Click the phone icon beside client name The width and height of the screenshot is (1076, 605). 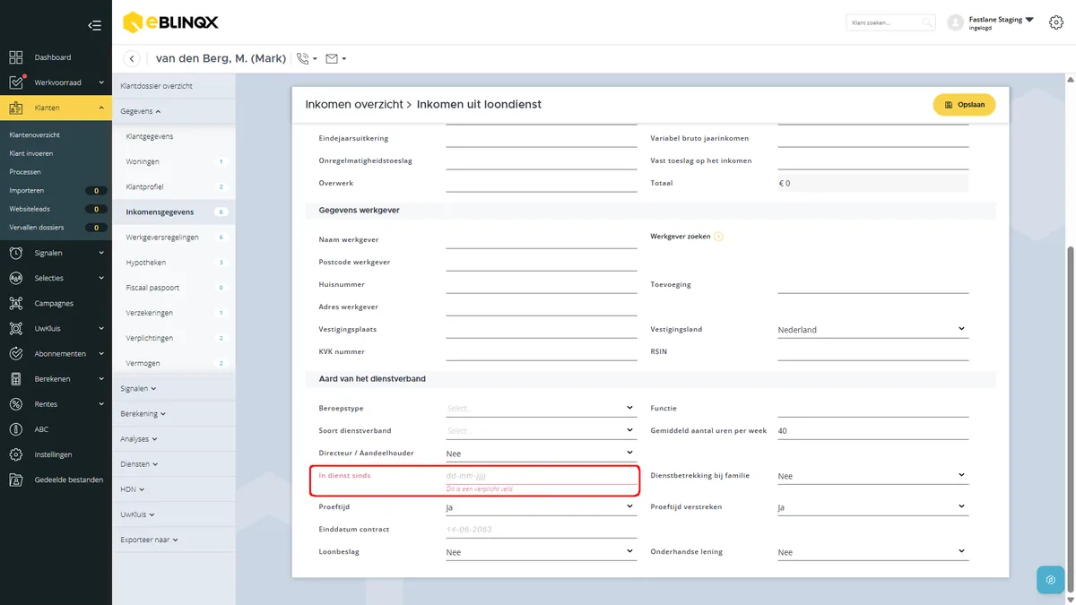[x=303, y=59]
